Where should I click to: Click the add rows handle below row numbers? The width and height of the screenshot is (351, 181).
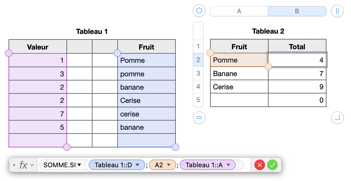click(199, 118)
